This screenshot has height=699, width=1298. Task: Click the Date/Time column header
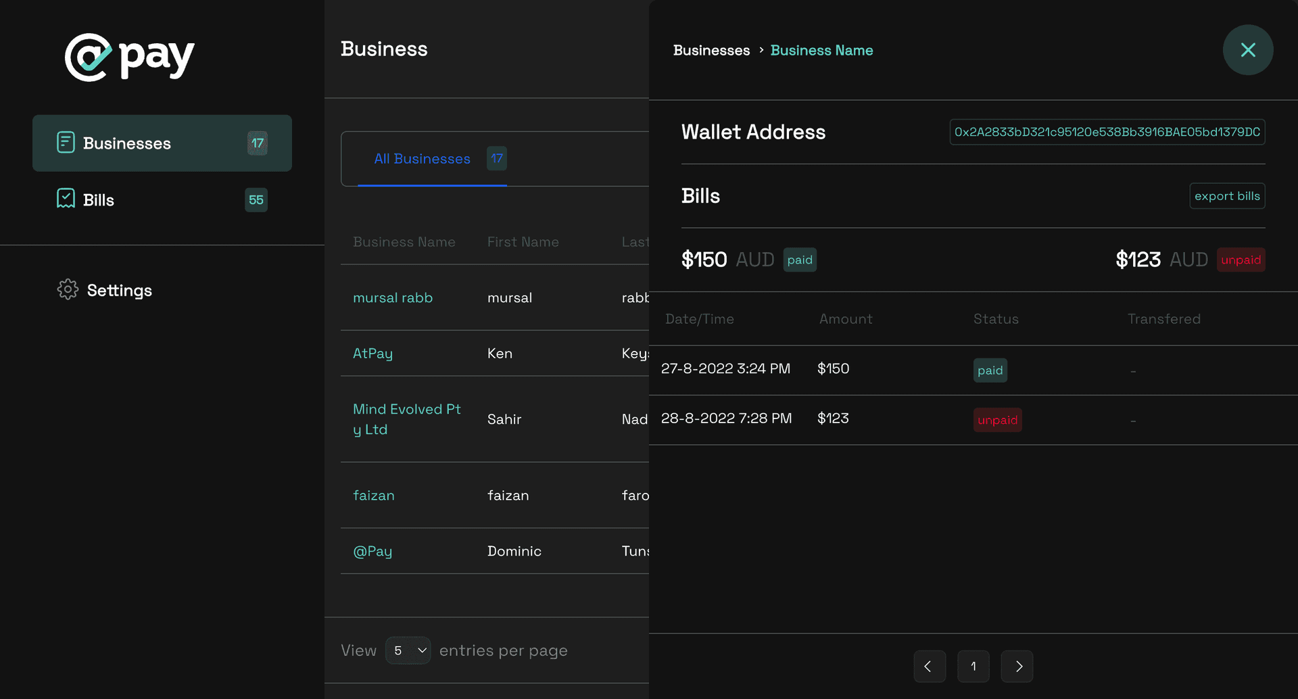pos(700,319)
